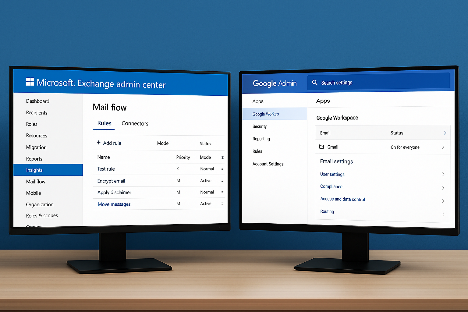This screenshot has width=468, height=312.
Task: Click the Add rule button
Action: click(109, 143)
